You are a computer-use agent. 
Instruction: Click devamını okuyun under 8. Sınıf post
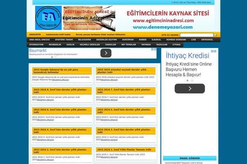45,100
